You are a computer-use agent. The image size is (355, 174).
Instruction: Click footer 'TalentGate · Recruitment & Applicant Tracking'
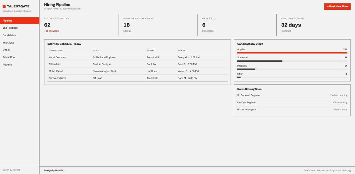click(327, 171)
